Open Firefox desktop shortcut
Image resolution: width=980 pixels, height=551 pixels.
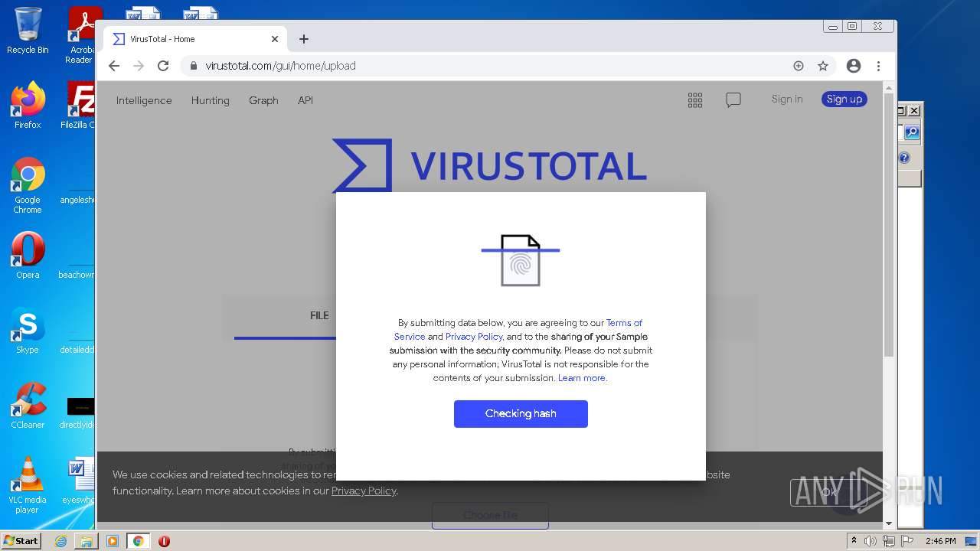(28, 106)
